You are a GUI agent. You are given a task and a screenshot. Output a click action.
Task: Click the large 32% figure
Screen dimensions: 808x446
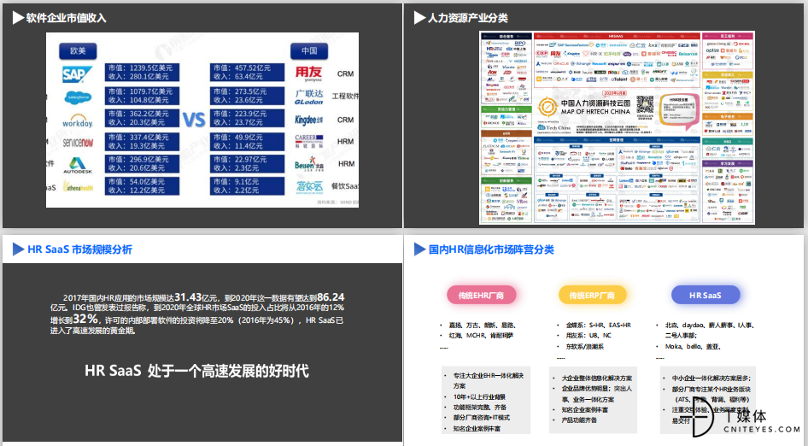(85, 320)
